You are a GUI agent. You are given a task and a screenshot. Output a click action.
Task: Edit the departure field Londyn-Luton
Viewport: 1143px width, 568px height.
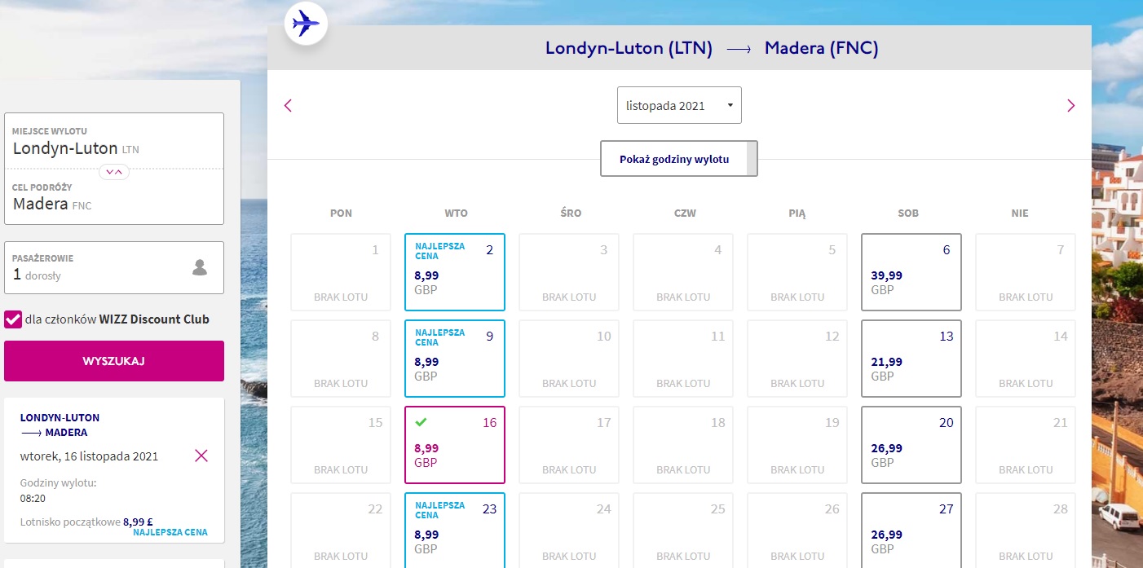114,142
